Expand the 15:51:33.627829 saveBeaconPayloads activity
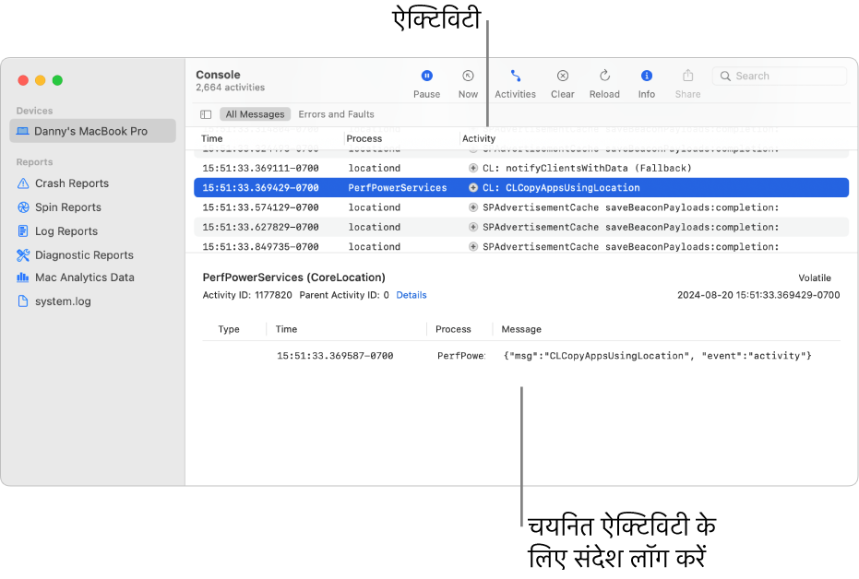Viewport: 859px width, 579px height. click(473, 227)
